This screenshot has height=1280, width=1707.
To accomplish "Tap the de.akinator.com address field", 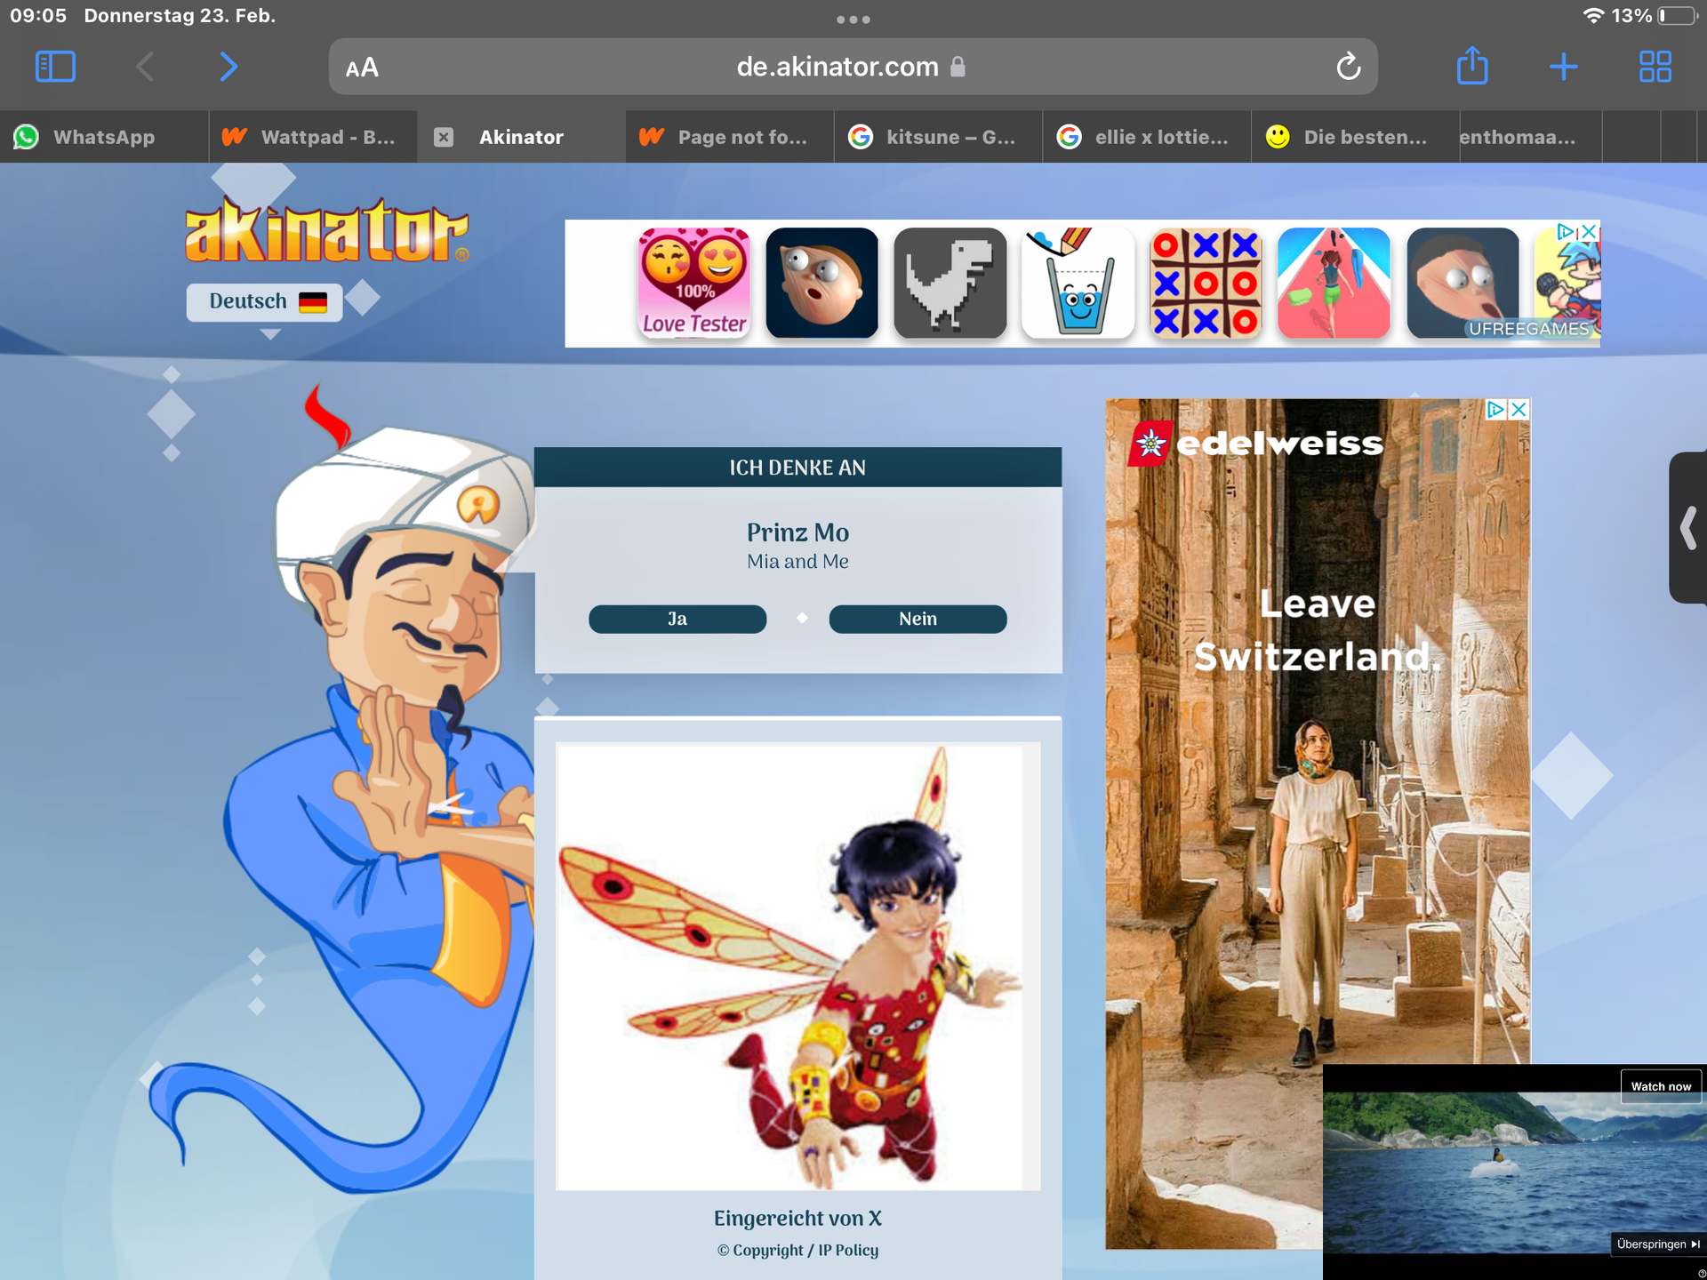I will point(853,67).
